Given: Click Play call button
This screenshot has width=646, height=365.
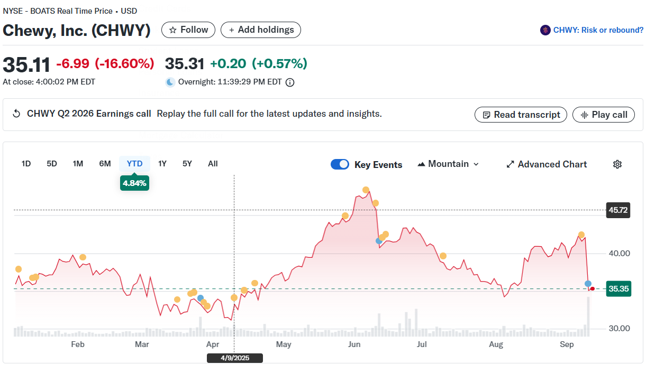Looking at the screenshot, I should coord(604,115).
